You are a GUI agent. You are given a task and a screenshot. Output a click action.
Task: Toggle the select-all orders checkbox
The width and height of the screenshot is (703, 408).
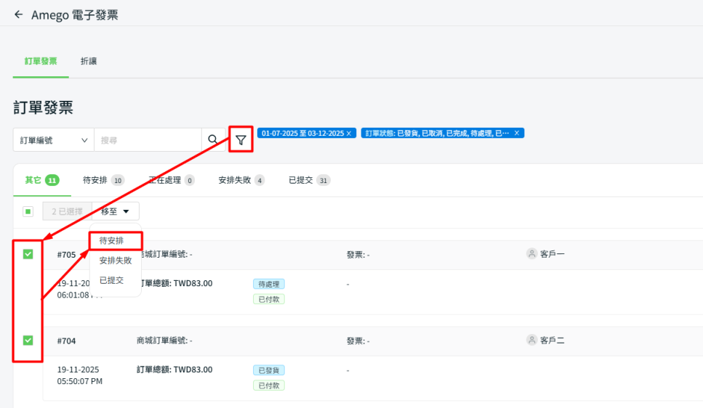click(28, 211)
